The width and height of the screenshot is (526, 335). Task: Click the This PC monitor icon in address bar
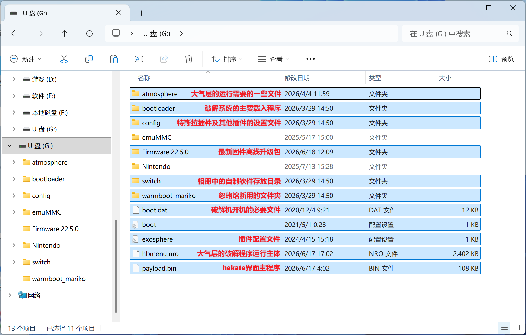pyautogui.click(x=116, y=33)
